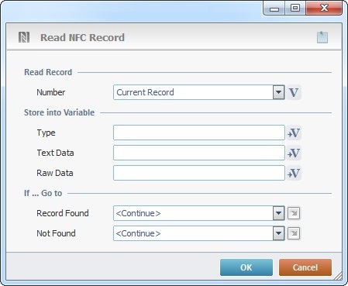Expand the Record Found dropdown arrow
Image resolution: width=348 pixels, height=286 pixels.
point(278,213)
